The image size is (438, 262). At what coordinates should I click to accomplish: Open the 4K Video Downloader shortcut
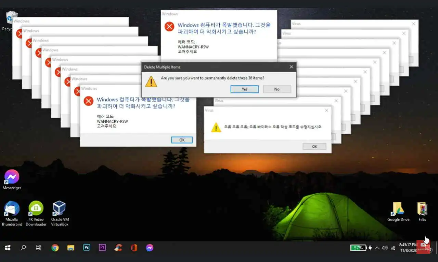point(36,214)
